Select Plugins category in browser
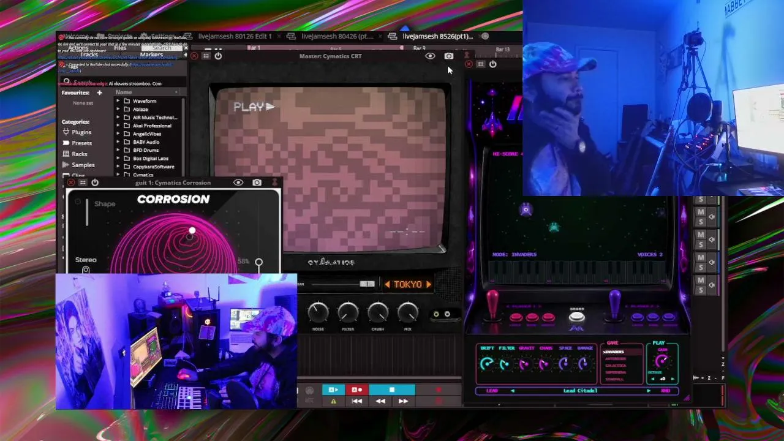 click(77, 132)
